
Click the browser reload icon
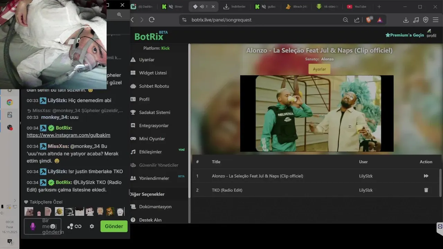coord(152,20)
